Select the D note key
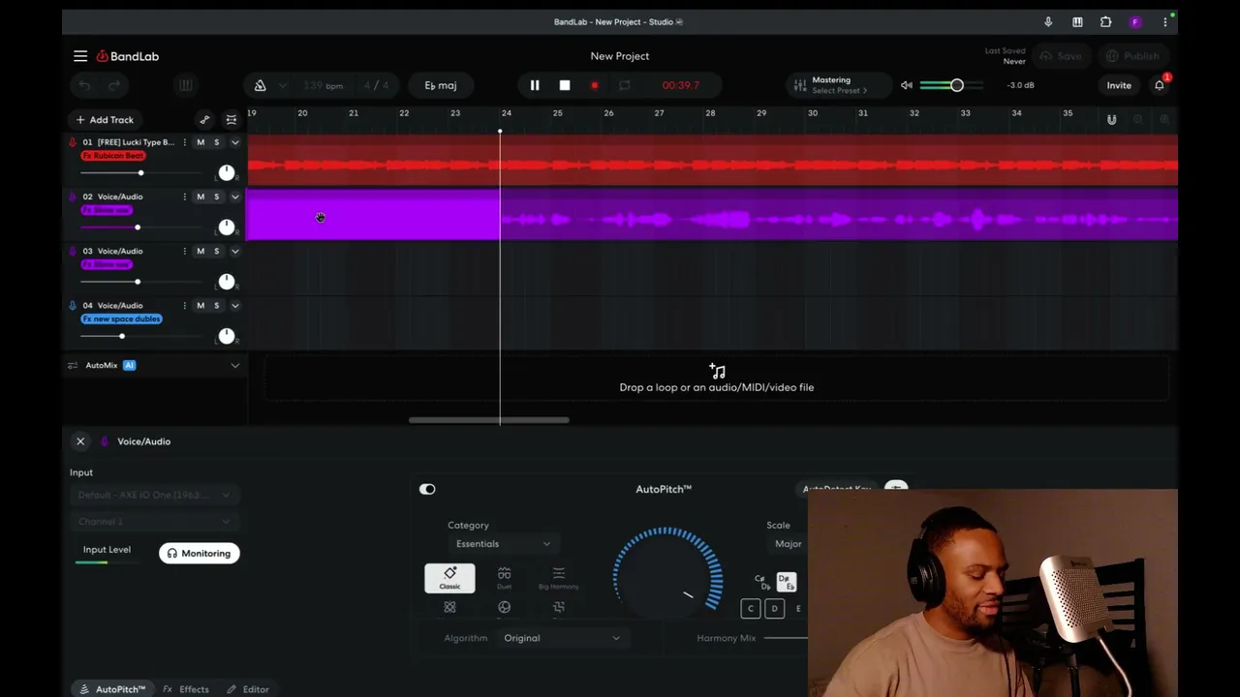The width and height of the screenshot is (1240, 697). pyautogui.click(x=774, y=609)
